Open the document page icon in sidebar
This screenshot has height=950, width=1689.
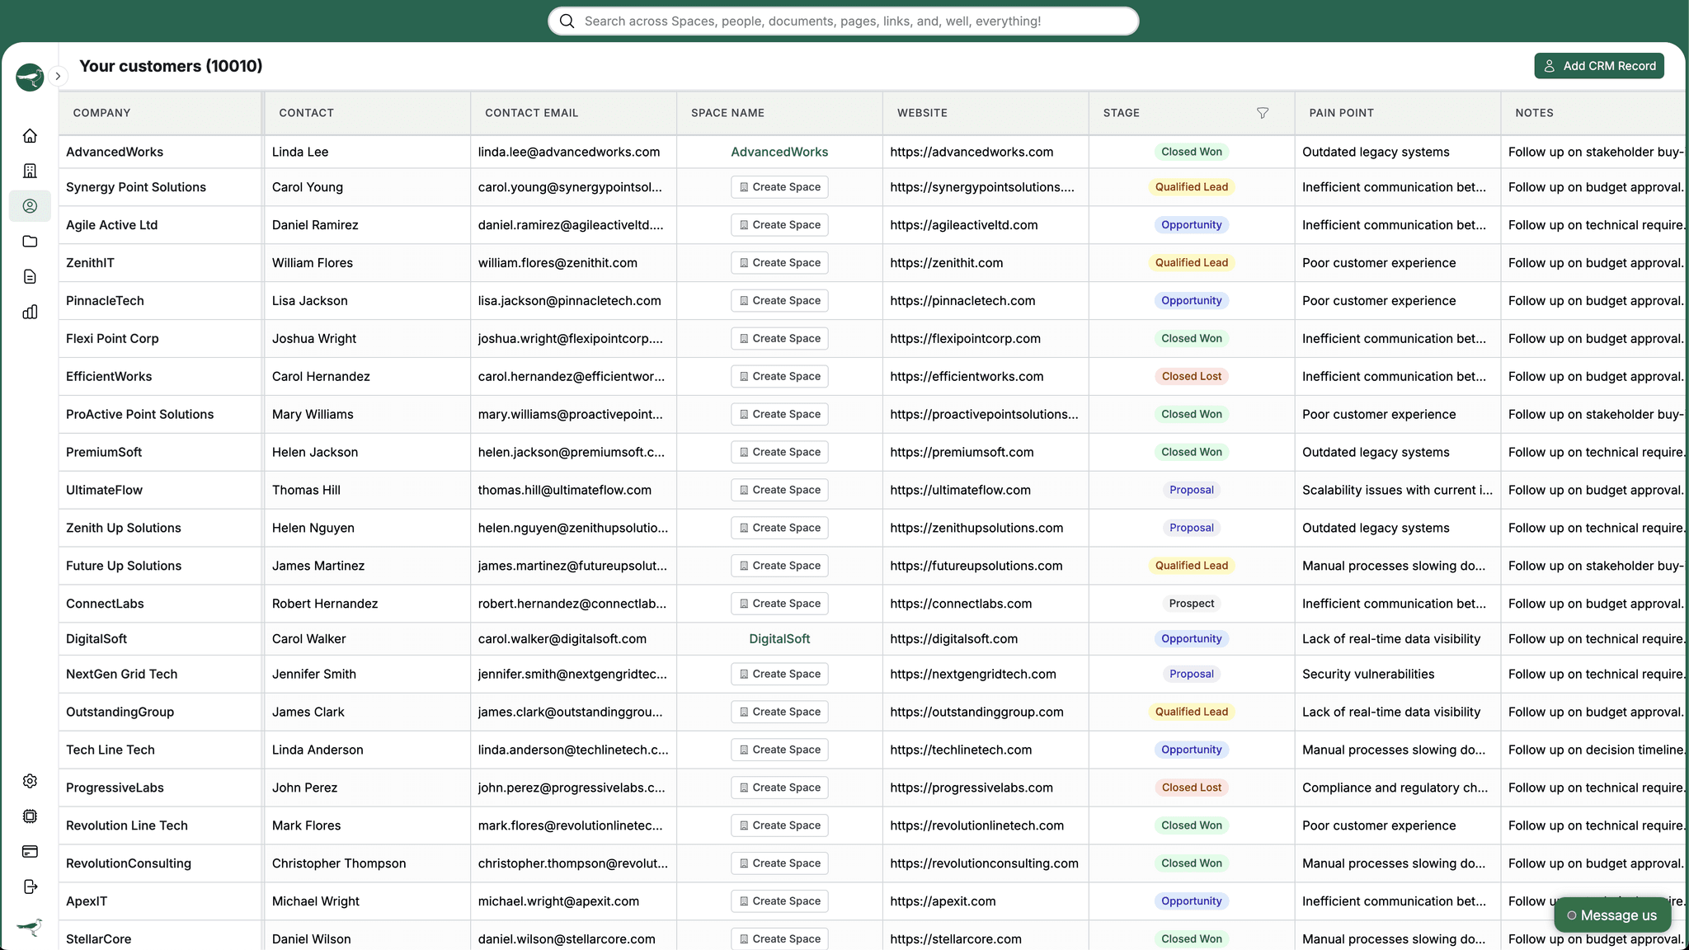(30, 276)
